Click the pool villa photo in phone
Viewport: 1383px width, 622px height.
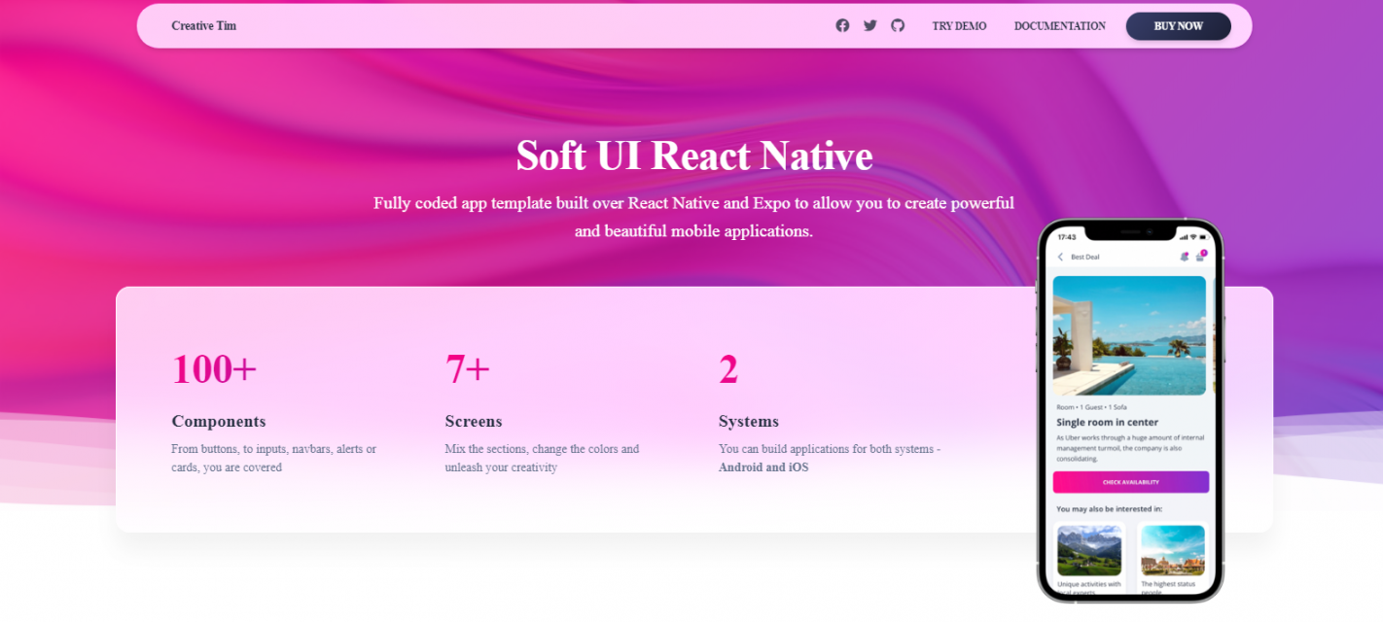pos(1129,335)
